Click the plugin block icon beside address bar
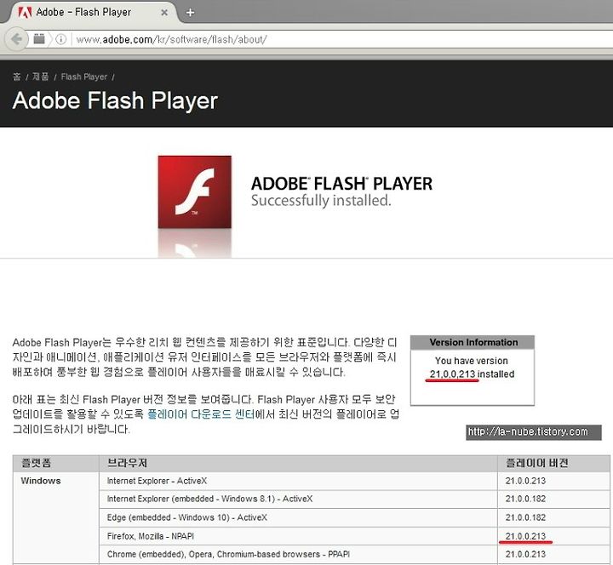Screen dimensions: 613x565 (x=39, y=38)
